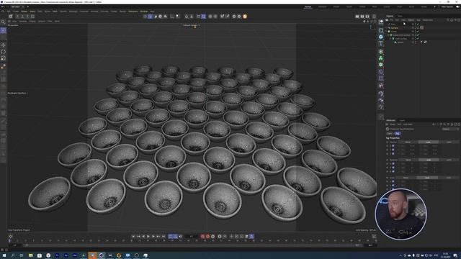
Task: Click the square outline icon in the right palette
Action: pos(381,30)
